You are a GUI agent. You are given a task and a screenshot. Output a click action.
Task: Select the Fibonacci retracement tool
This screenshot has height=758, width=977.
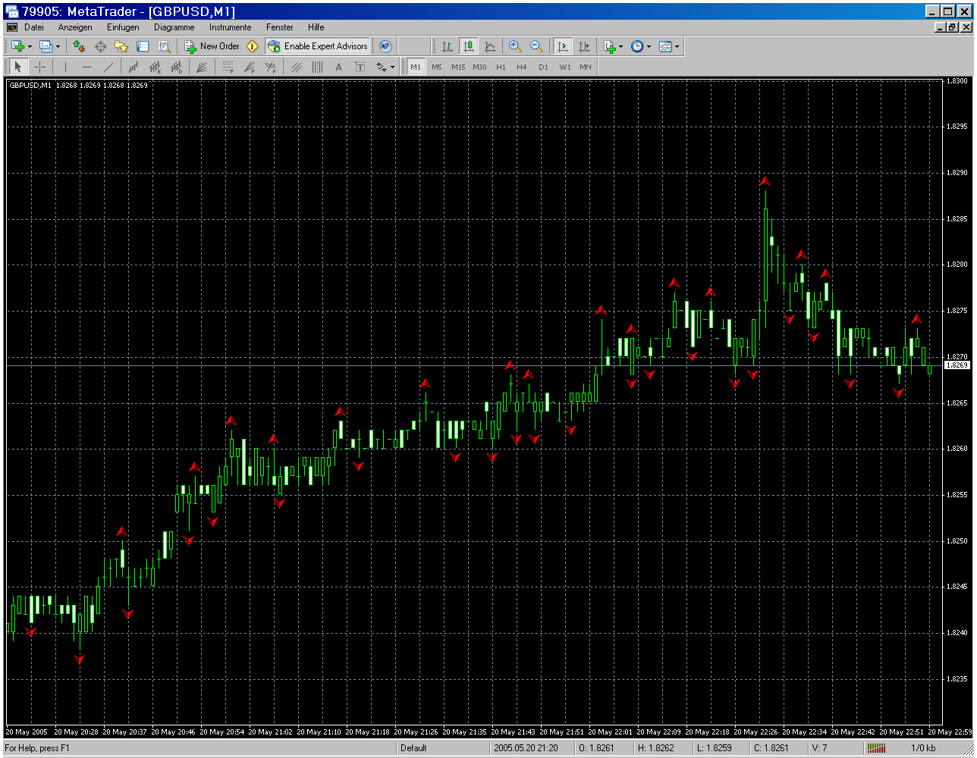(x=228, y=67)
